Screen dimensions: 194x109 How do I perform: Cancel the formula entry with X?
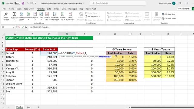(19, 27)
